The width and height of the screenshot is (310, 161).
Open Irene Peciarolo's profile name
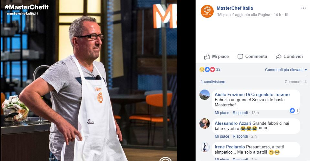coord(230,147)
